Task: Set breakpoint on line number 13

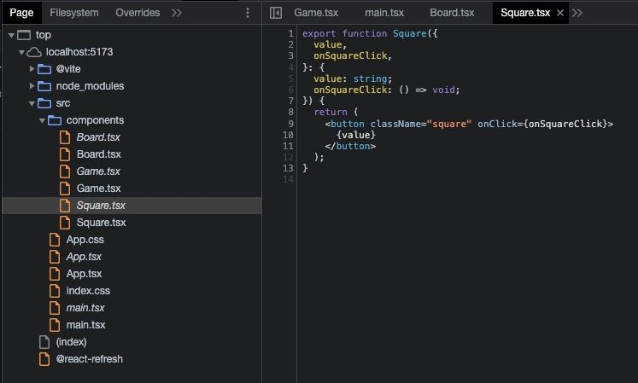Action: click(x=288, y=168)
